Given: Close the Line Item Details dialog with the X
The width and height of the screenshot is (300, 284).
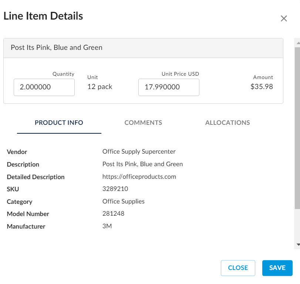Looking at the screenshot, I should pyautogui.click(x=284, y=18).
